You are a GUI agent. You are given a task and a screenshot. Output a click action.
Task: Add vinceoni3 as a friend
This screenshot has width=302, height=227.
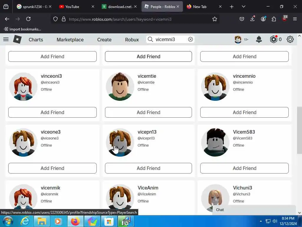click(52, 112)
